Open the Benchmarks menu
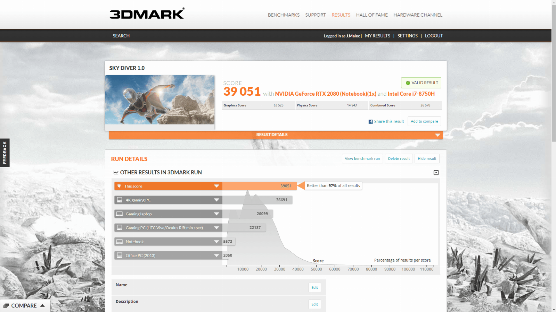 point(284,15)
